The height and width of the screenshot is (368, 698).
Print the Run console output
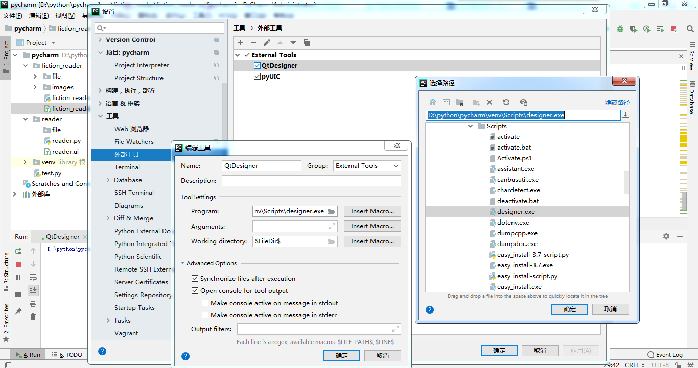click(33, 304)
